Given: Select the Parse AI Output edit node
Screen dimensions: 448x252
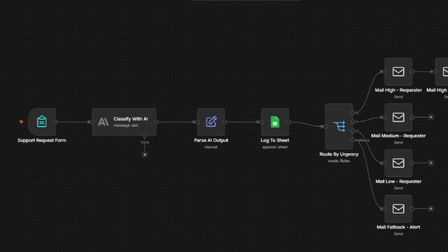Looking at the screenshot, I should 211,121.
